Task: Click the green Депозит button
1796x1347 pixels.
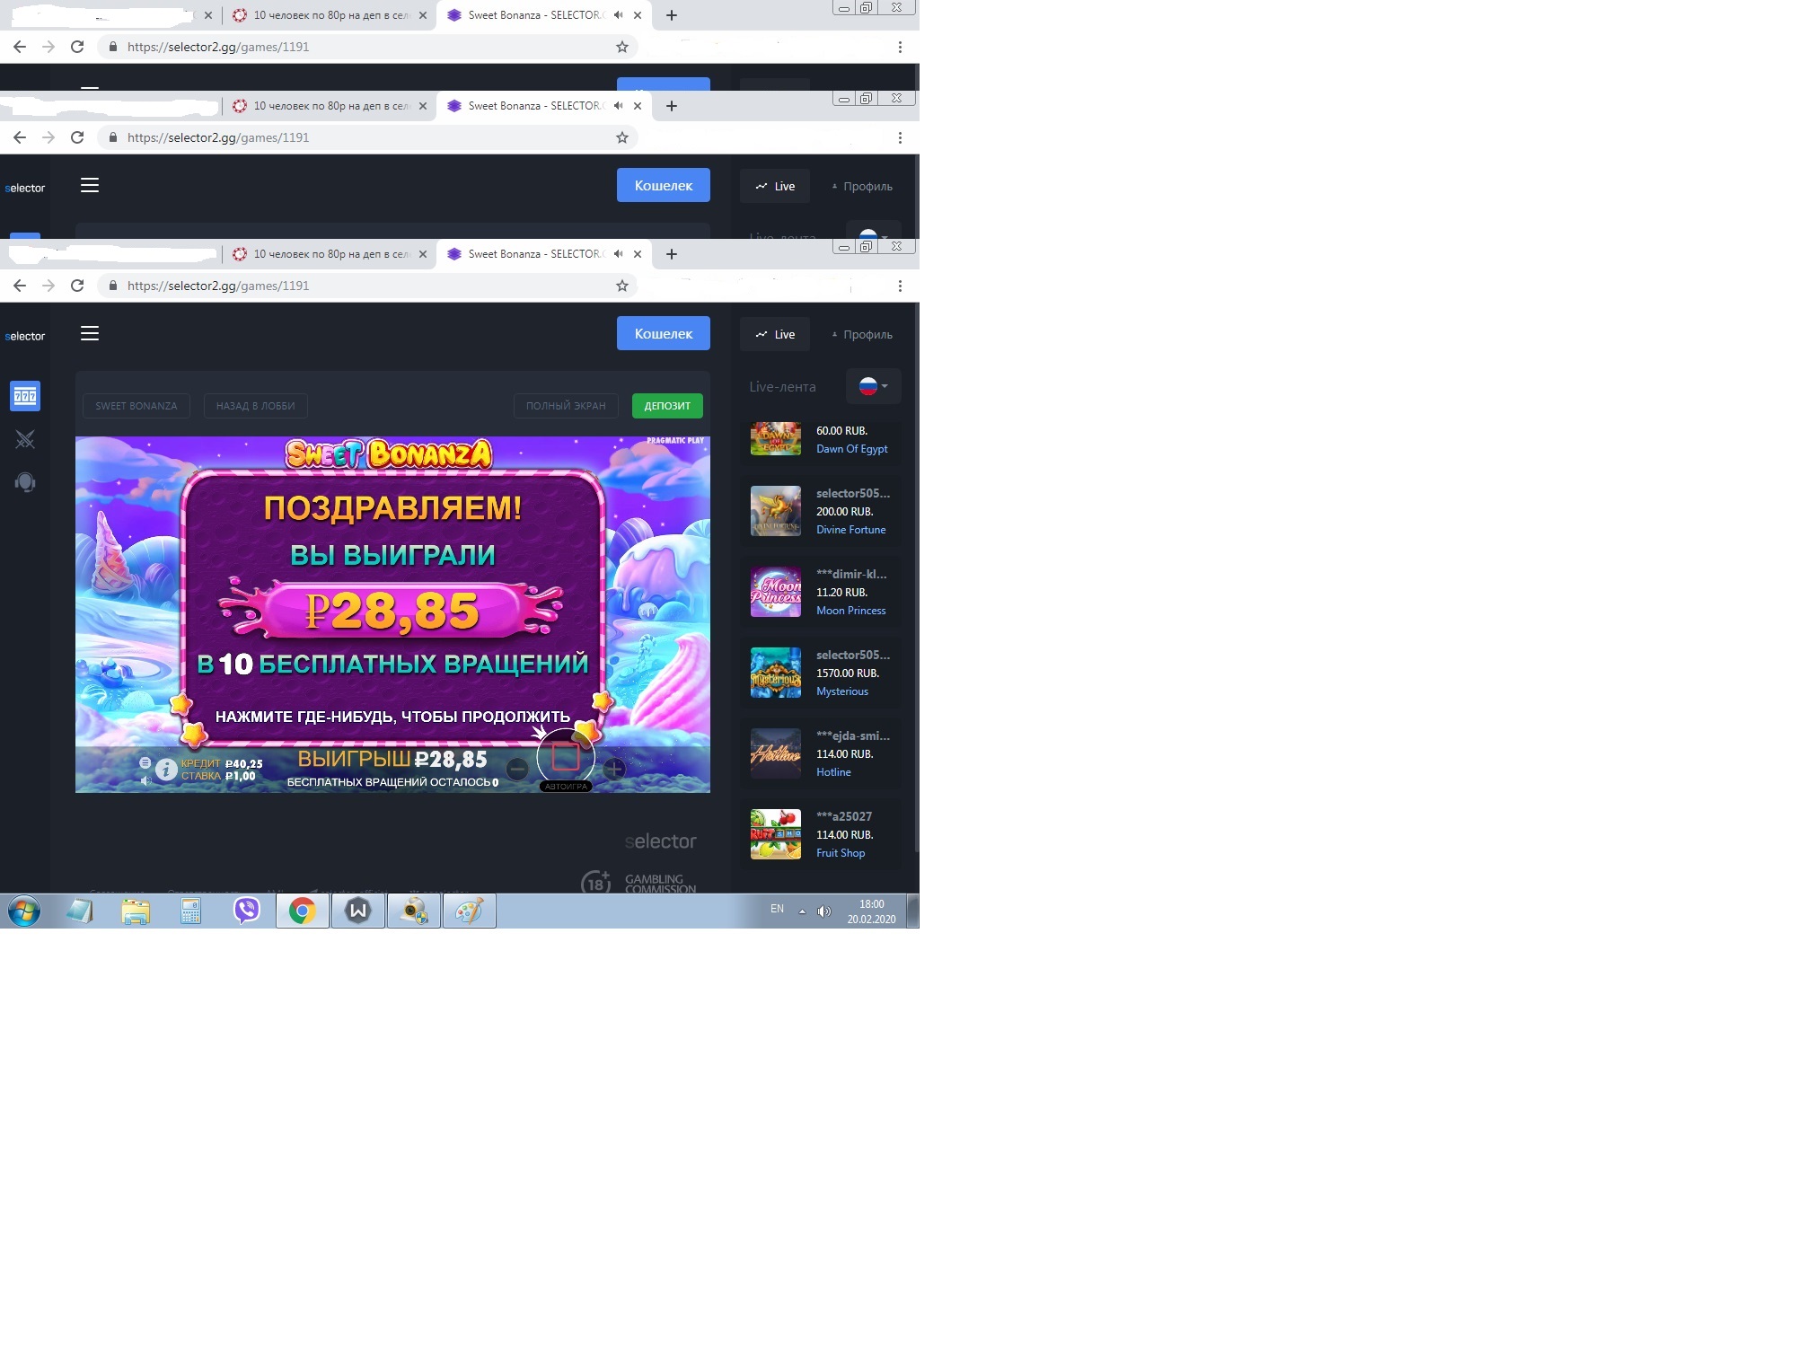Action: point(667,406)
